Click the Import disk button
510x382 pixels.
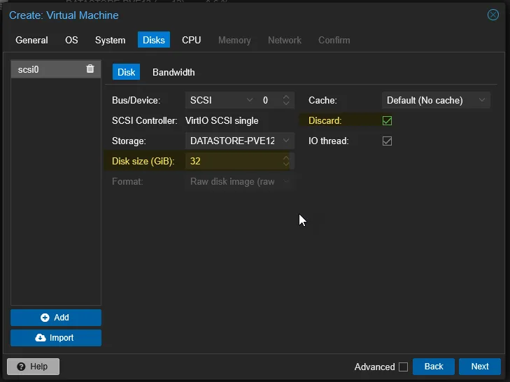pyautogui.click(x=56, y=338)
